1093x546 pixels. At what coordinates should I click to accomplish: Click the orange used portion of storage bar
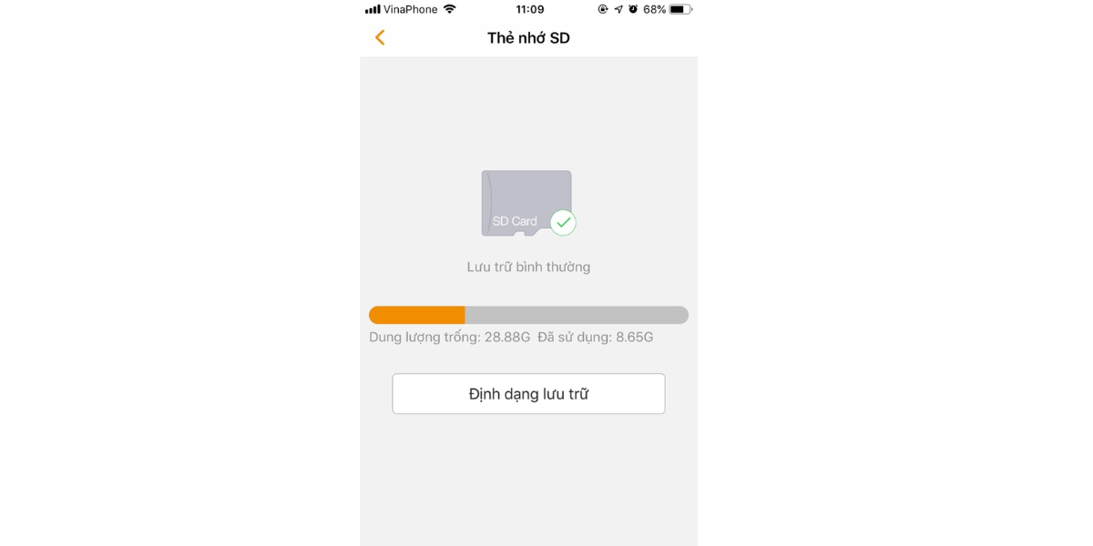[417, 315]
